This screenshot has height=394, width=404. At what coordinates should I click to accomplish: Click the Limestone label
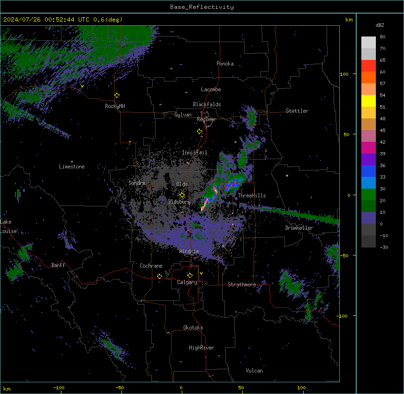[72, 167]
